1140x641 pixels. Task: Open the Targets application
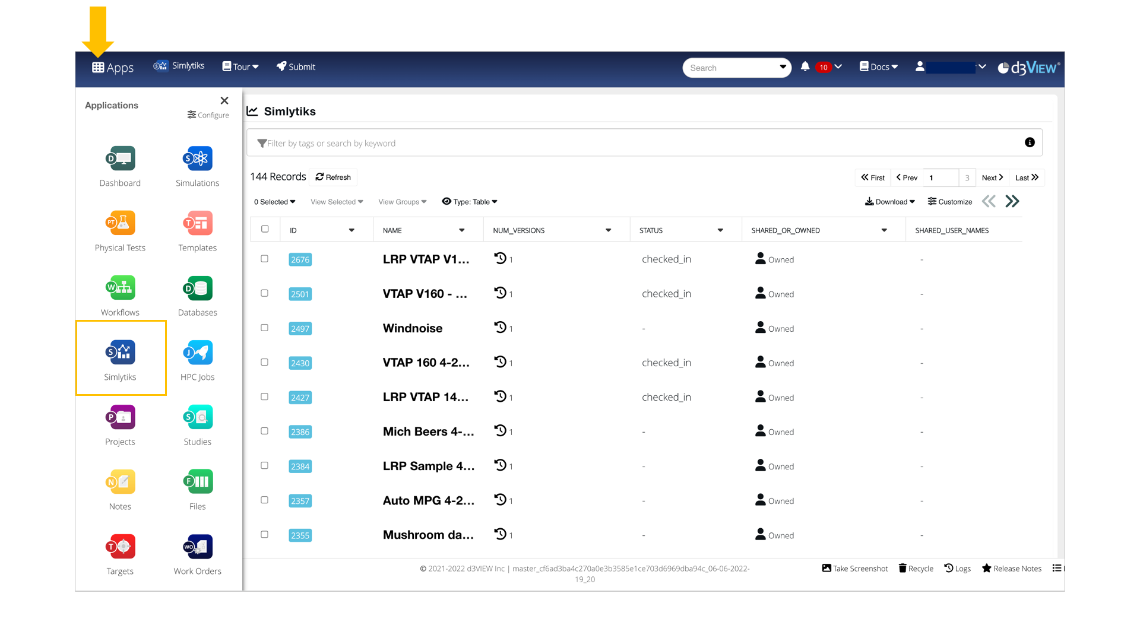point(120,554)
